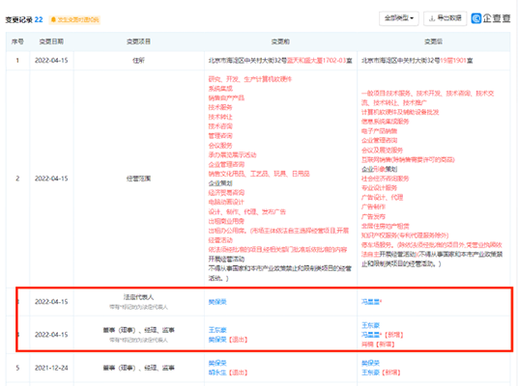Open the new legal representative's name link
The image size is (518, 386).
(x=370, y=302)
